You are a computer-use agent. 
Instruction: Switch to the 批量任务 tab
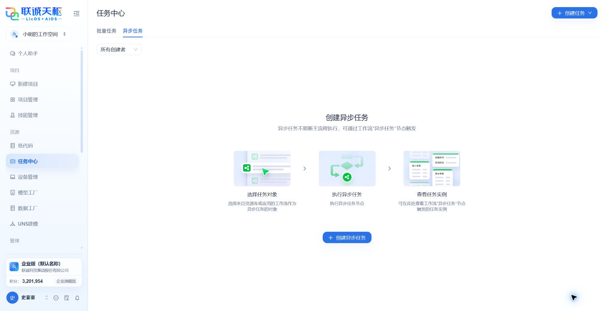(x=107, y=31)
